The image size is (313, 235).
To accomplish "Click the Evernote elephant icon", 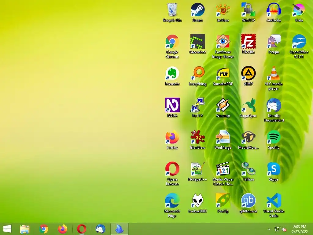I will click(x=172, y=73).
